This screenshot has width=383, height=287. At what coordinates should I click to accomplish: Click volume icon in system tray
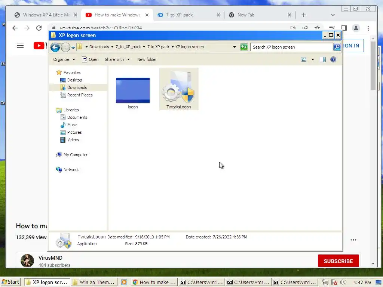(343, 283)
